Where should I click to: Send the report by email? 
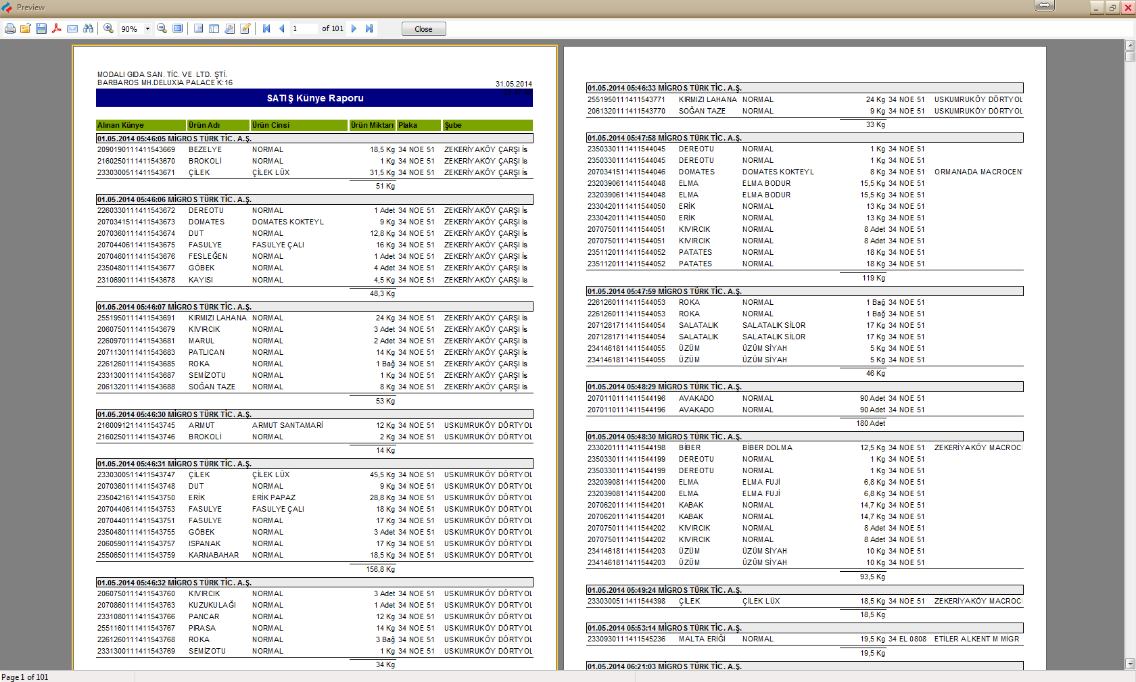72,28
